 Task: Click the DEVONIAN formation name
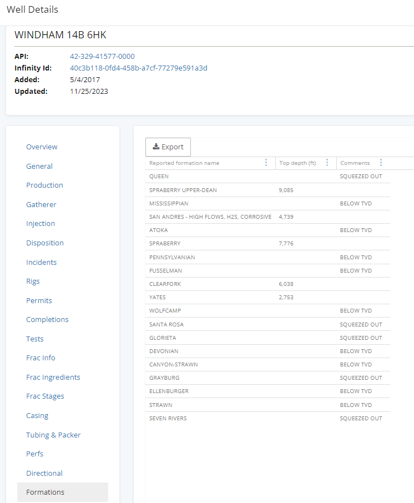164,351
